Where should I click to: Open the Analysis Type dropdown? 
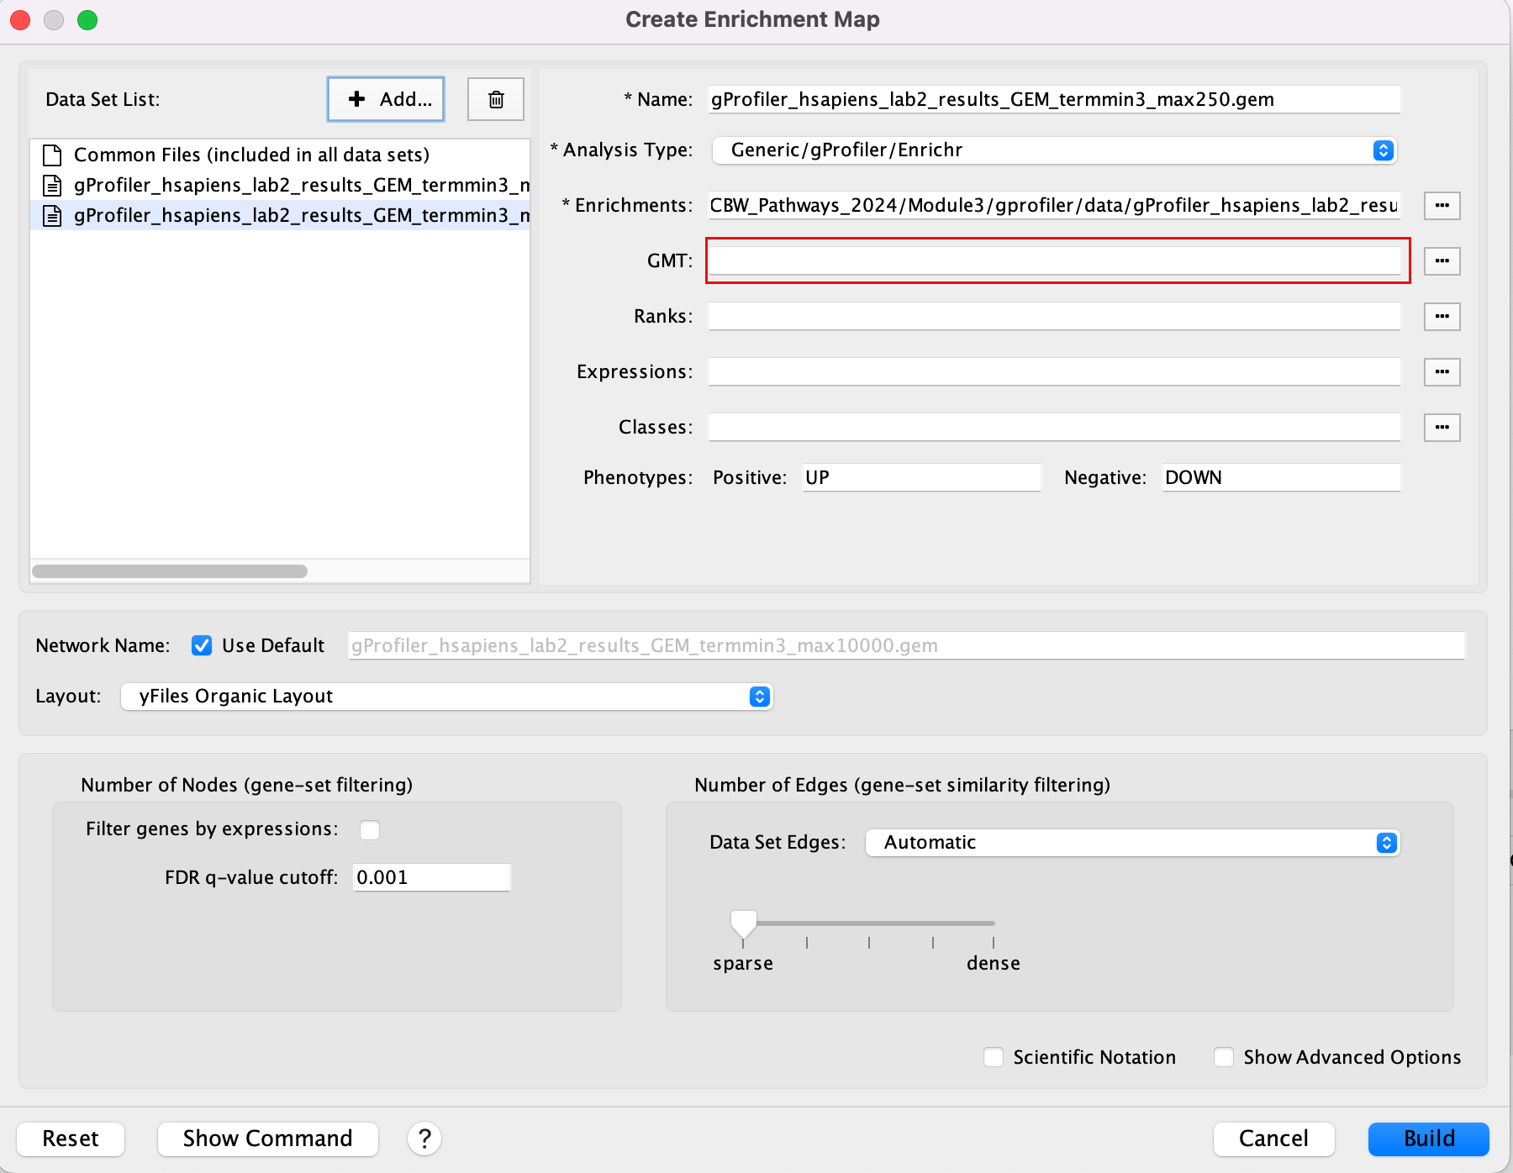pos(1054,150)
